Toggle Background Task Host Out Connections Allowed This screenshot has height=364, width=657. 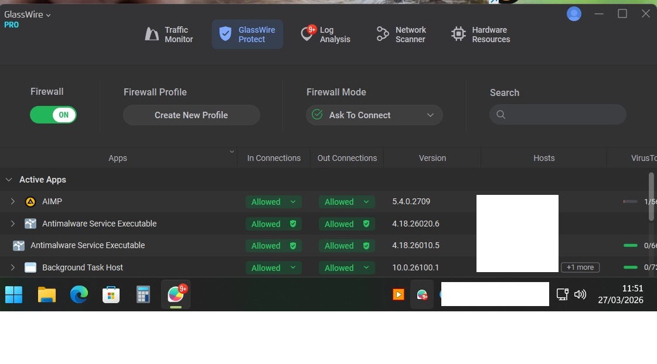[x=347, y=268]
